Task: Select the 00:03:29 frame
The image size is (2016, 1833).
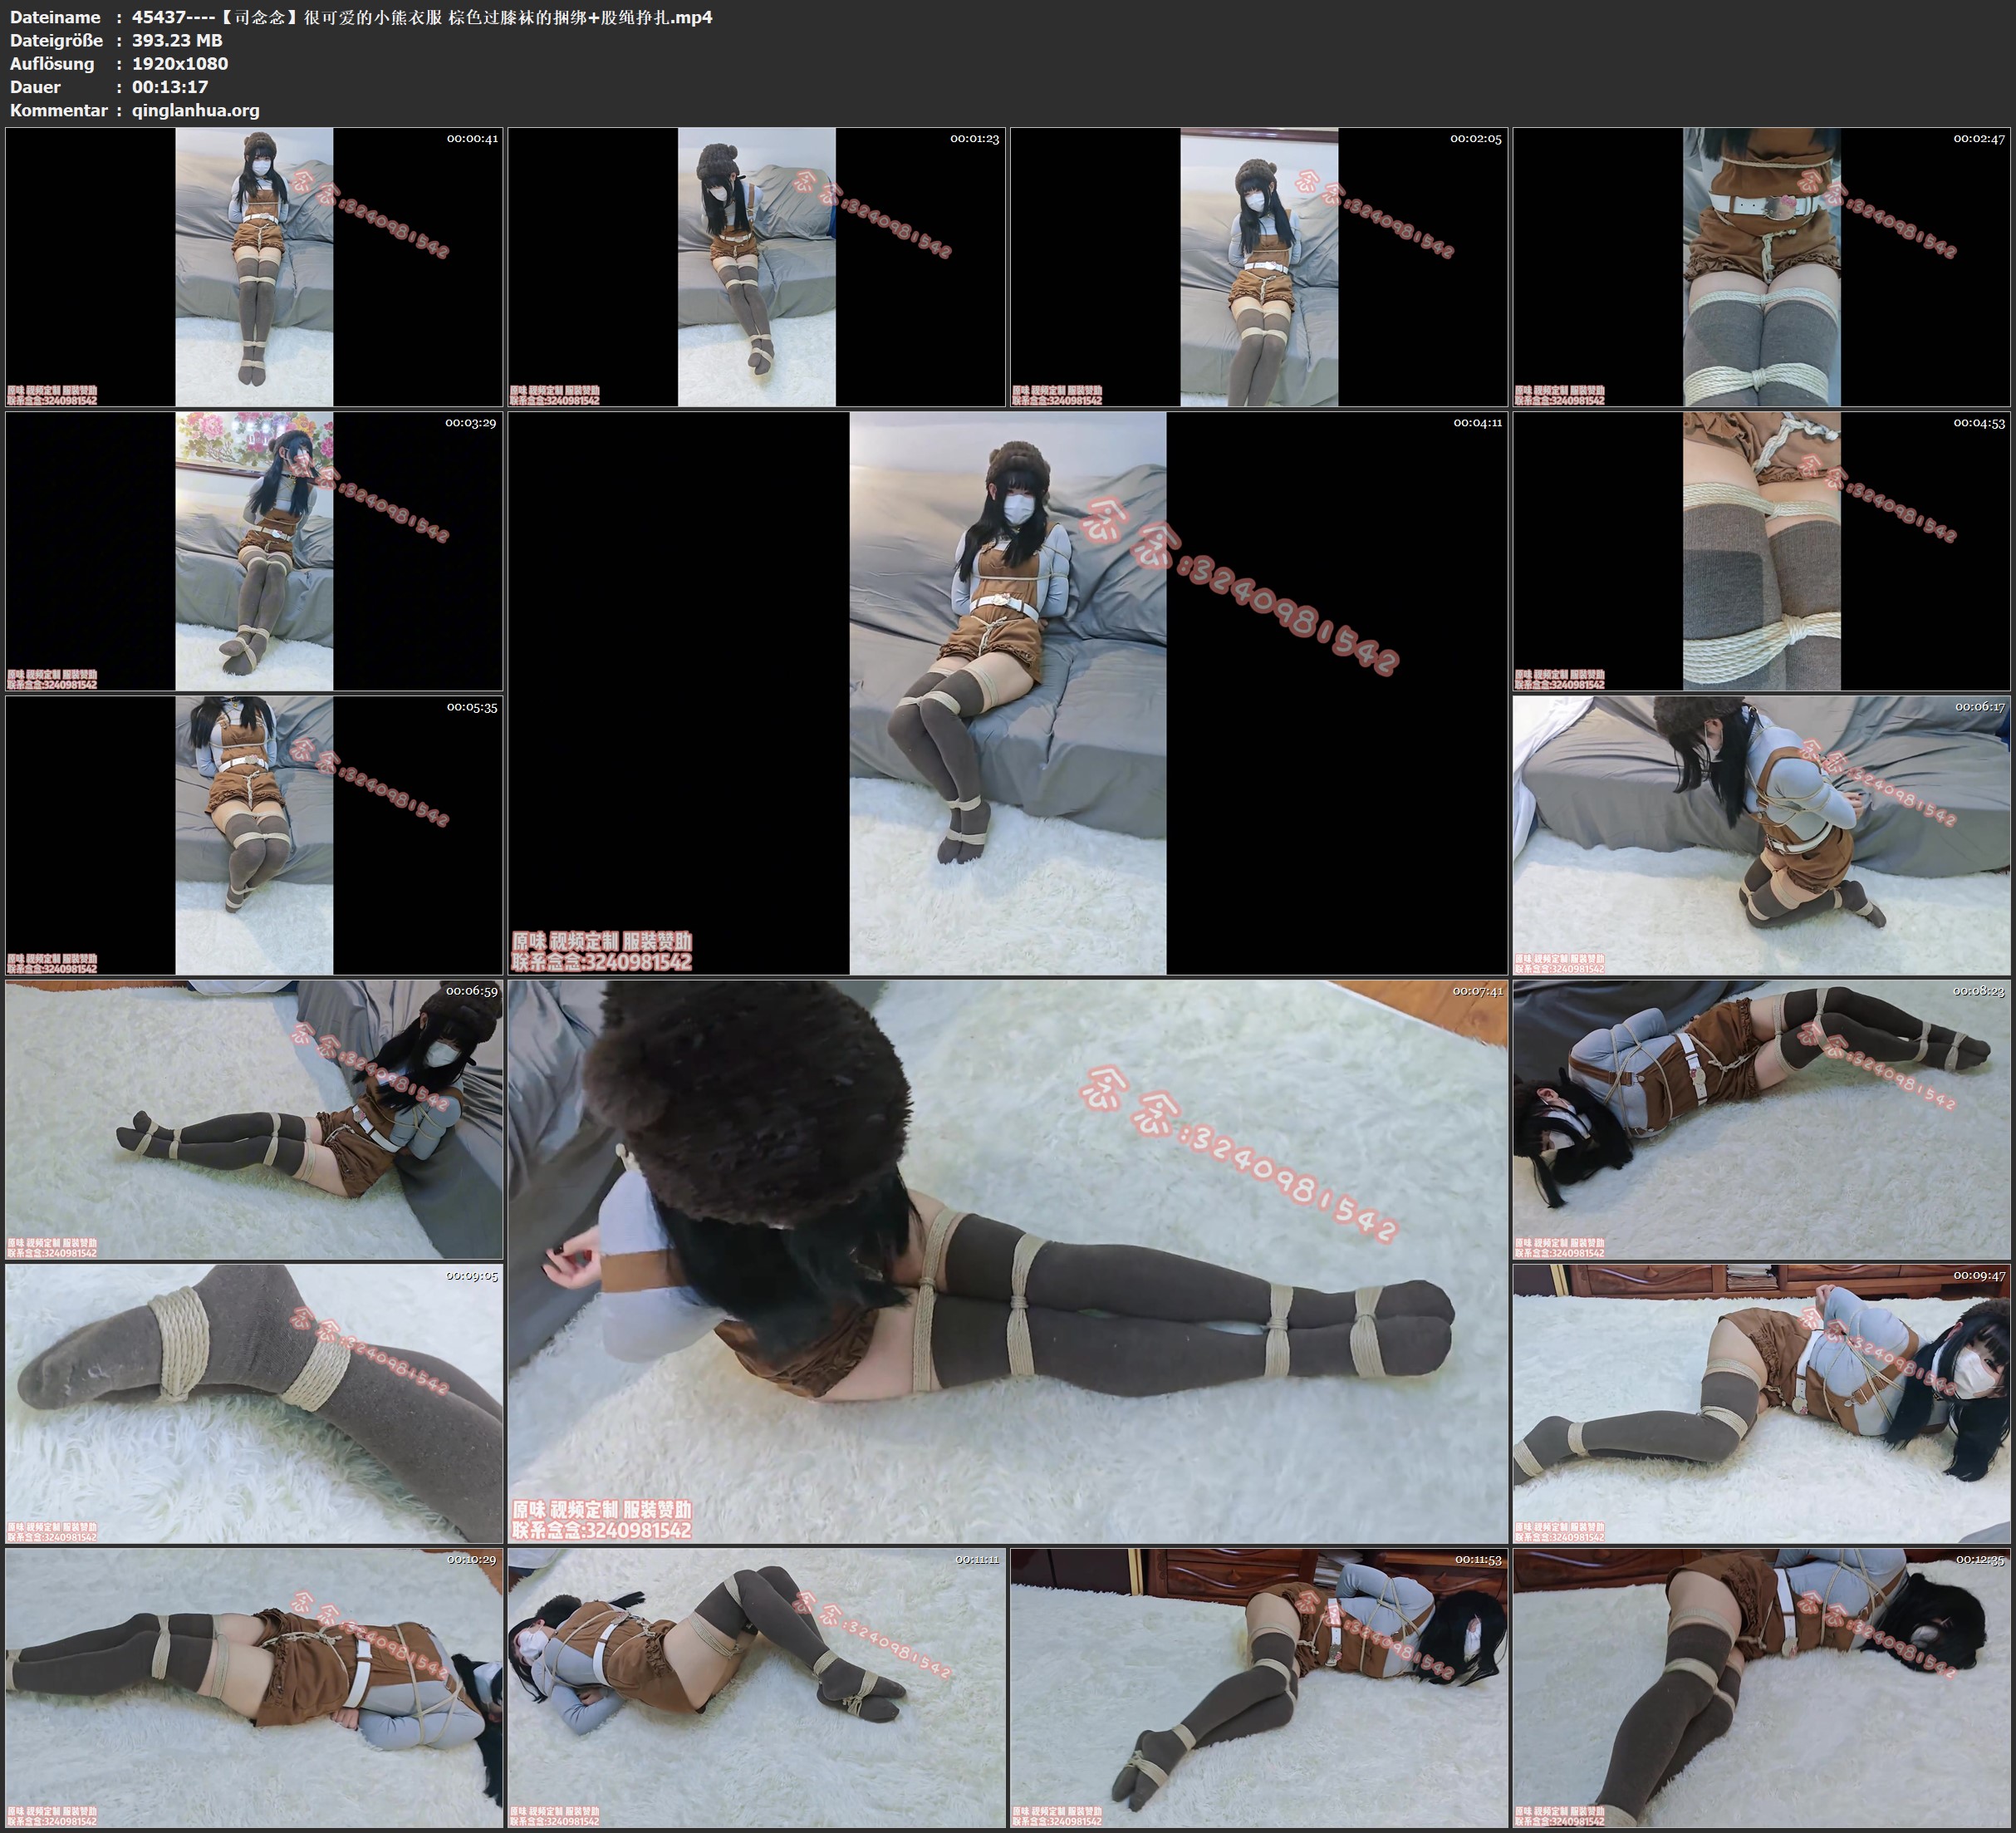Action: click(x=254, y=550)
